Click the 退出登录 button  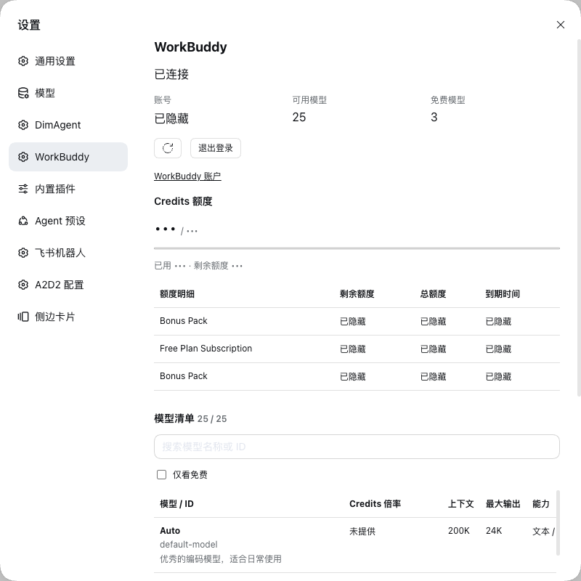click(215, 148)
